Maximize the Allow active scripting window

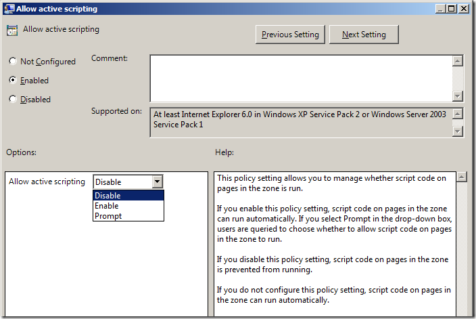pos(452,9)
